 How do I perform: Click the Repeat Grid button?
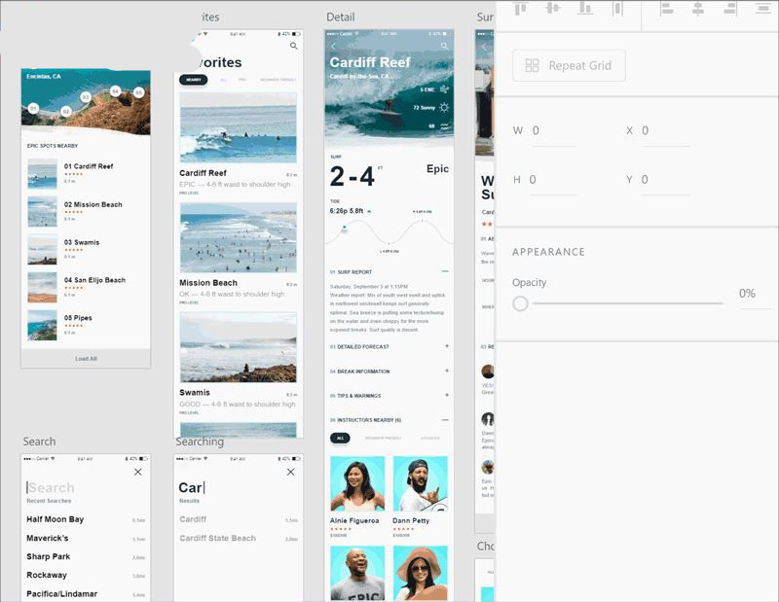tap(569, 65)
